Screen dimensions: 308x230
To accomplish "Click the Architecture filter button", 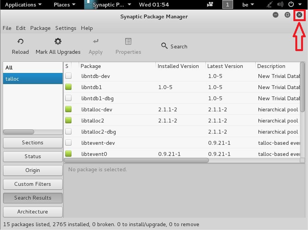I will pyautogui.click(x=33, y=212).
